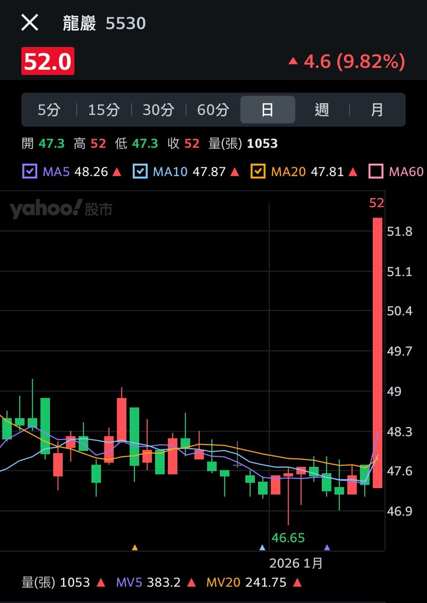
Task: Tap the purple triangle marker on timeline
Action: (x=327, y=547)
